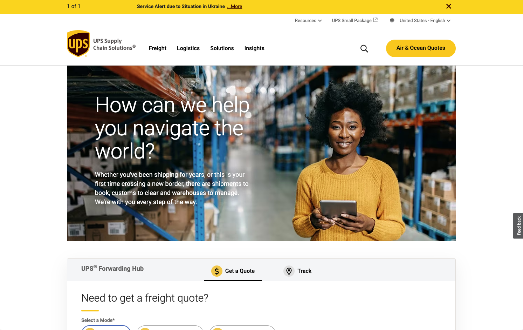523x330 pixels.
Task: Switch to the Track tab
Action: click(298, 271)
